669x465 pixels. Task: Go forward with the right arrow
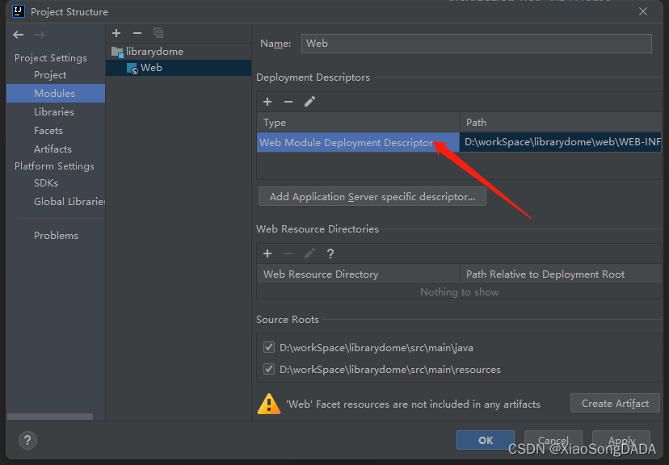(40, 35)
